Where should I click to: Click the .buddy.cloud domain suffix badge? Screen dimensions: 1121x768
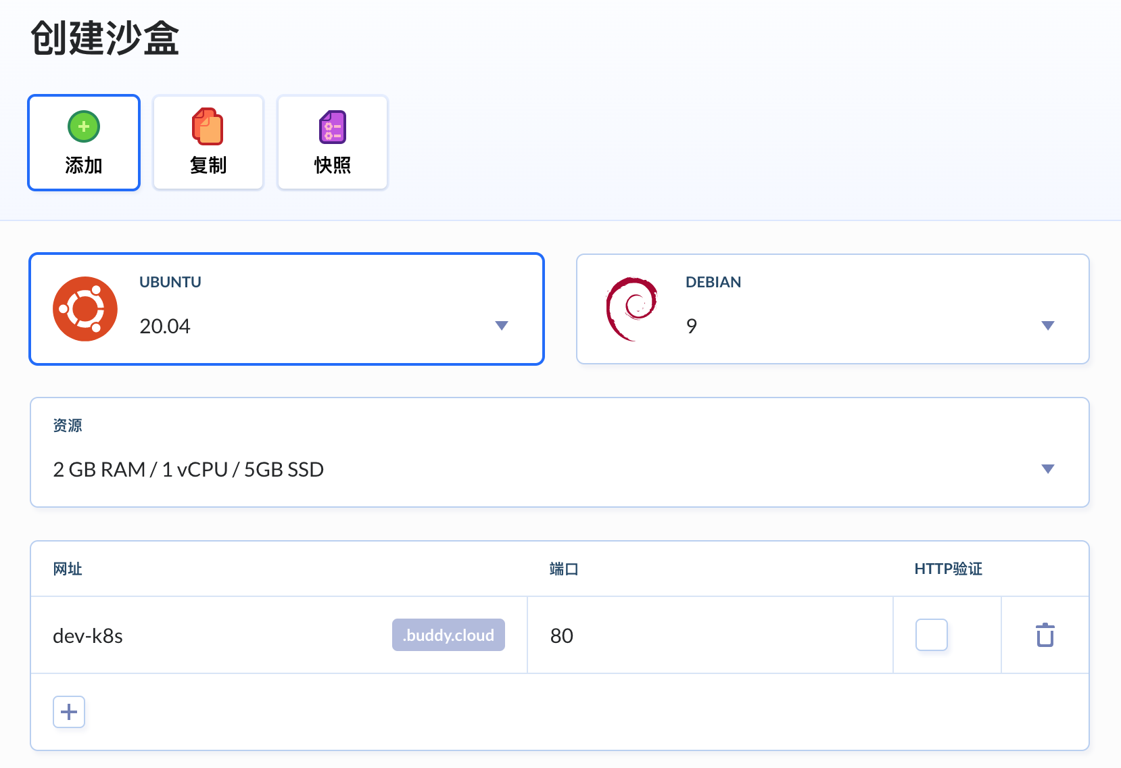(x=448, y=635)
